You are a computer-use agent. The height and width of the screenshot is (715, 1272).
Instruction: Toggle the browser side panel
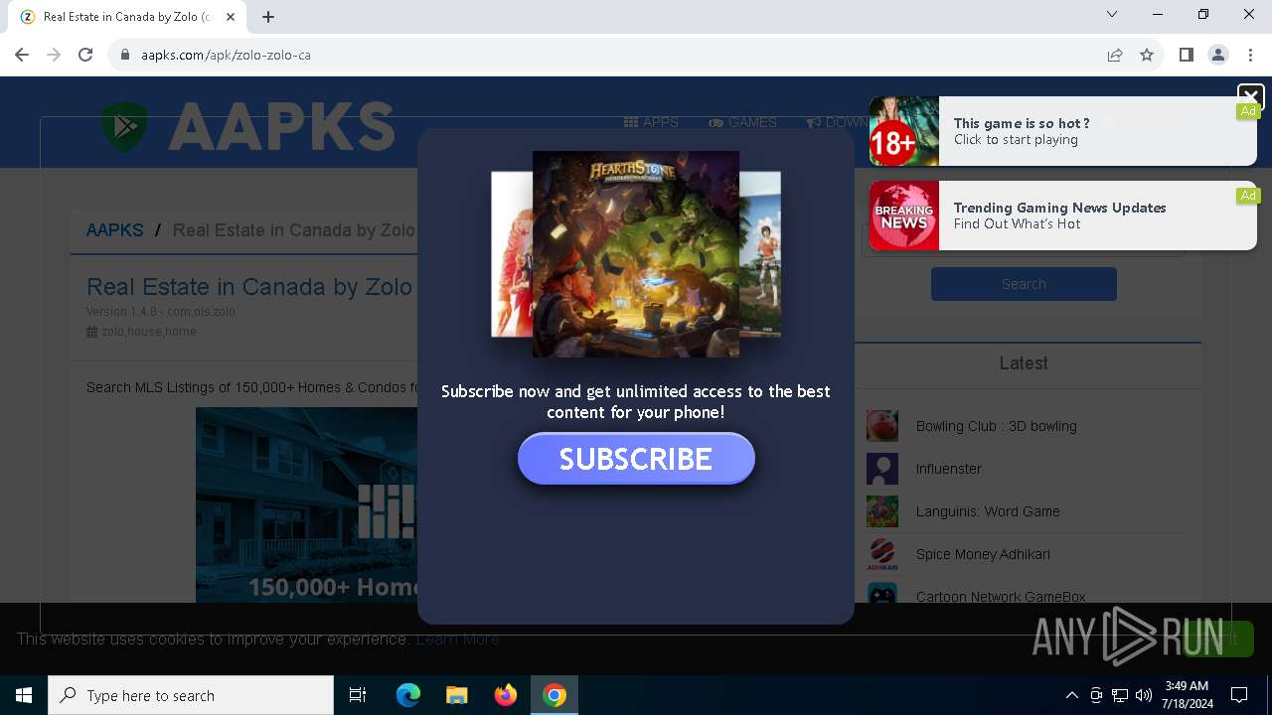pyautogui.click(x=1186, y=55)
